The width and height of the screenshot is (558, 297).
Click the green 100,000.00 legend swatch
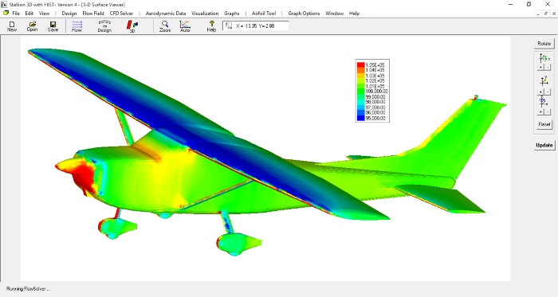coord(360,92)
